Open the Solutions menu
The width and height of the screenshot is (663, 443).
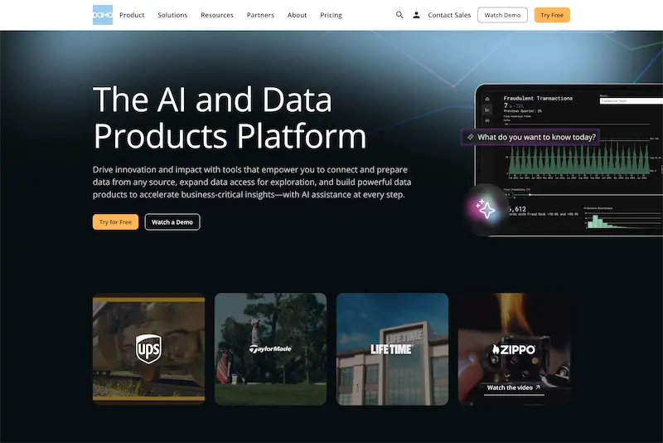click(x=172, y=15)
